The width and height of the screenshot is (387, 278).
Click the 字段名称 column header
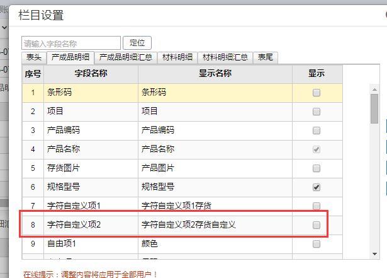pyautogui.click(x=91, y=74)
